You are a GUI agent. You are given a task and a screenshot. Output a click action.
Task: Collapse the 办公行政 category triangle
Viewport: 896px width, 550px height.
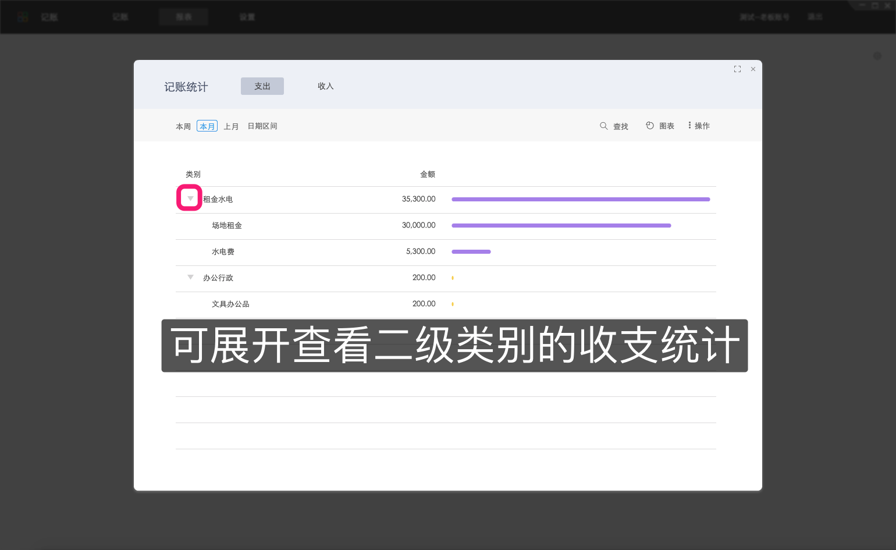click(190, 277)
